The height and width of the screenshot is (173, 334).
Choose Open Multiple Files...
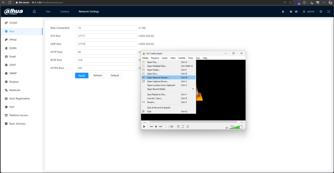tap(169, 66)
